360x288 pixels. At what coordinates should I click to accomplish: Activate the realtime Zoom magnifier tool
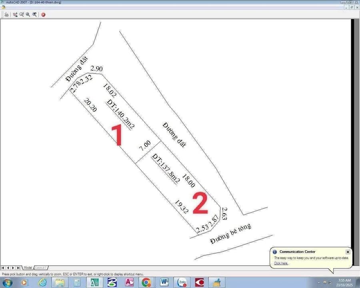tap(22, 14)
